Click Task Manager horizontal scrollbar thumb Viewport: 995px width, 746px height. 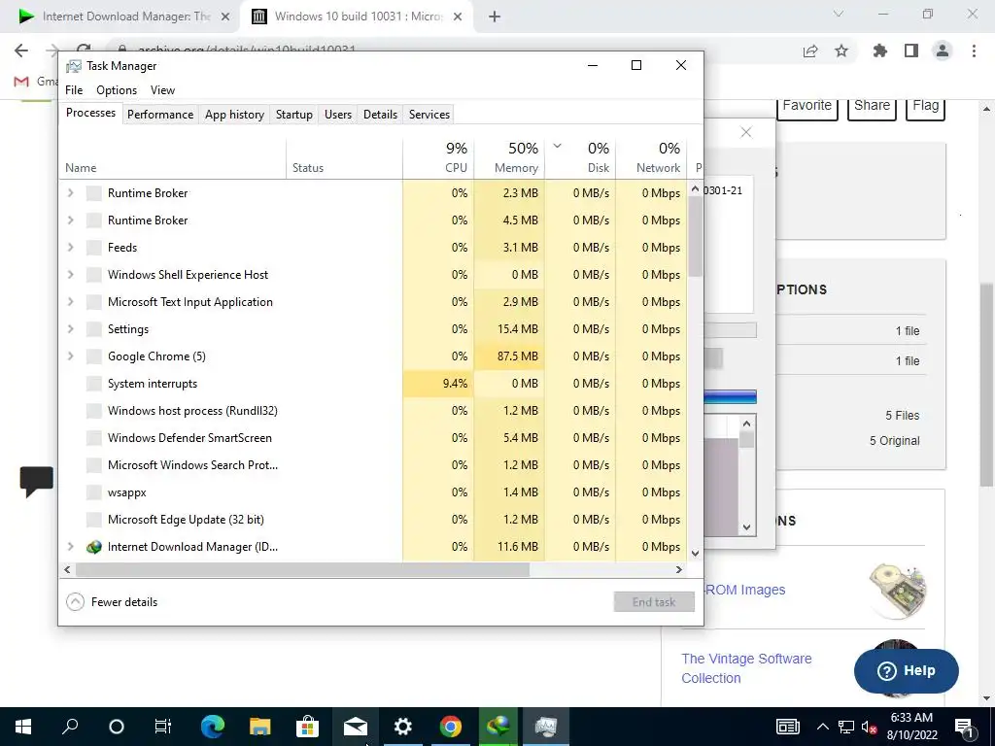click(x=302, y=569)
